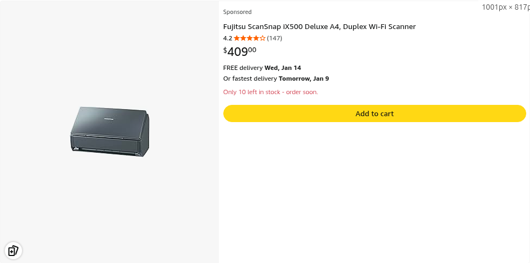Click the superscript 00 cents in price
Image resolution: width=530 pixels, height=263 pixels.
(x=252, y=49)
